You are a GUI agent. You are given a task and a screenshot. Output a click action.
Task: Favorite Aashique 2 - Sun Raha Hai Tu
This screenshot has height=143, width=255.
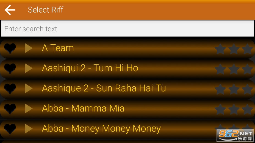(10, 89)
